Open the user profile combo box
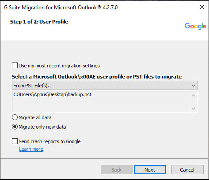The image size is (209, 180). (105, 86)
